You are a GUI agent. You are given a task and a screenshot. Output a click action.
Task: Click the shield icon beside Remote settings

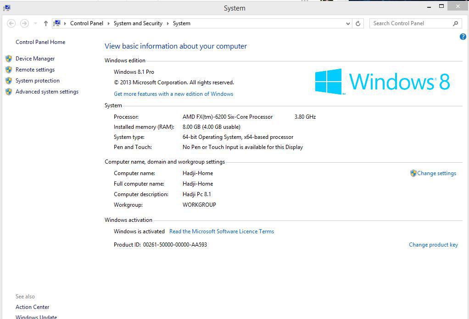(9, 70)
